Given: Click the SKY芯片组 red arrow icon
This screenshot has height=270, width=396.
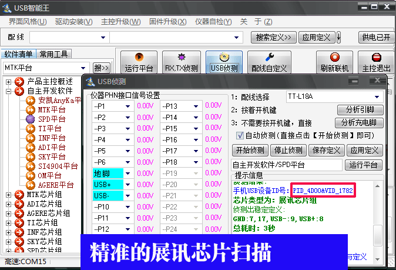Looking at the screenshot, I should [19, 241].
